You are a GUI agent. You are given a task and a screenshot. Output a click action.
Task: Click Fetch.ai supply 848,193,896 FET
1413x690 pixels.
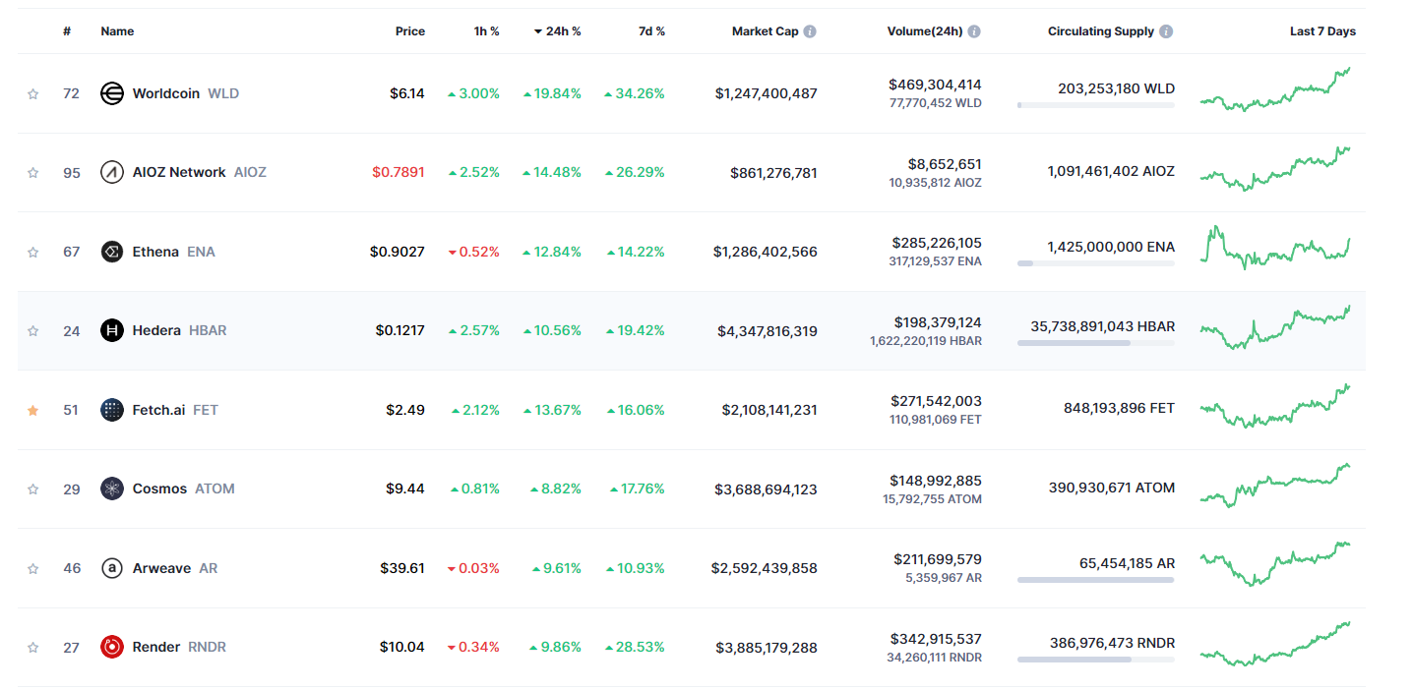tap(1119, 408)
